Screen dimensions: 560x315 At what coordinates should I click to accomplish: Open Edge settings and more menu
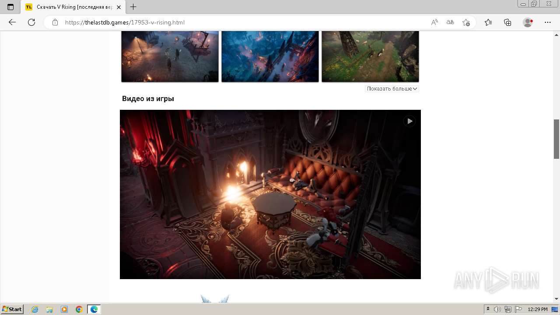click(548, 22)
